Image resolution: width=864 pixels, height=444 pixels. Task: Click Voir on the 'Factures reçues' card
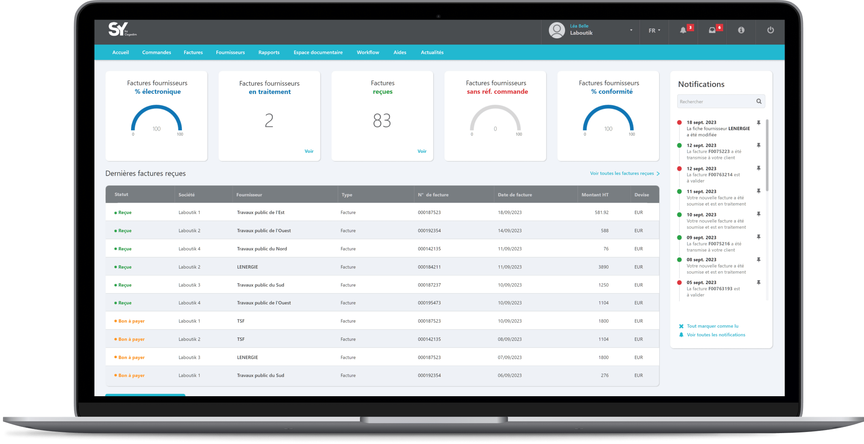422,151
